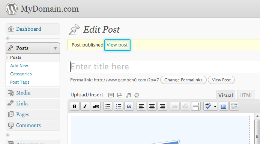The width and height of the screenshot is (260, 144).
Task: Insert an unordered bullet list
Action: coord(108,106)
